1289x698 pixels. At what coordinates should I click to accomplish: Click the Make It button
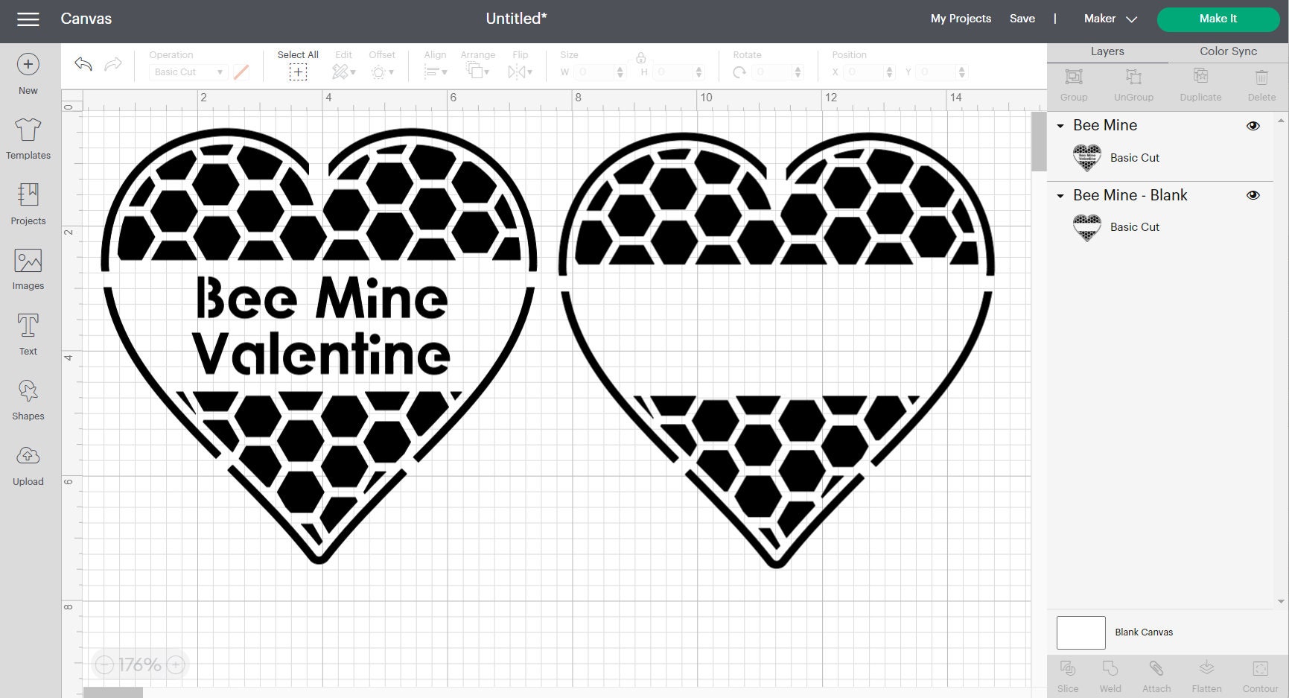coord(1218,19)
